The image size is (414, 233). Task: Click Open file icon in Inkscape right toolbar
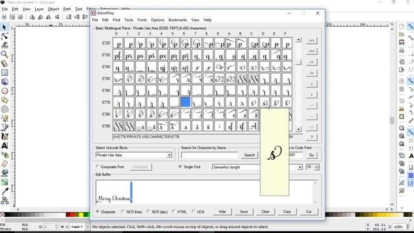click(402, 34)
